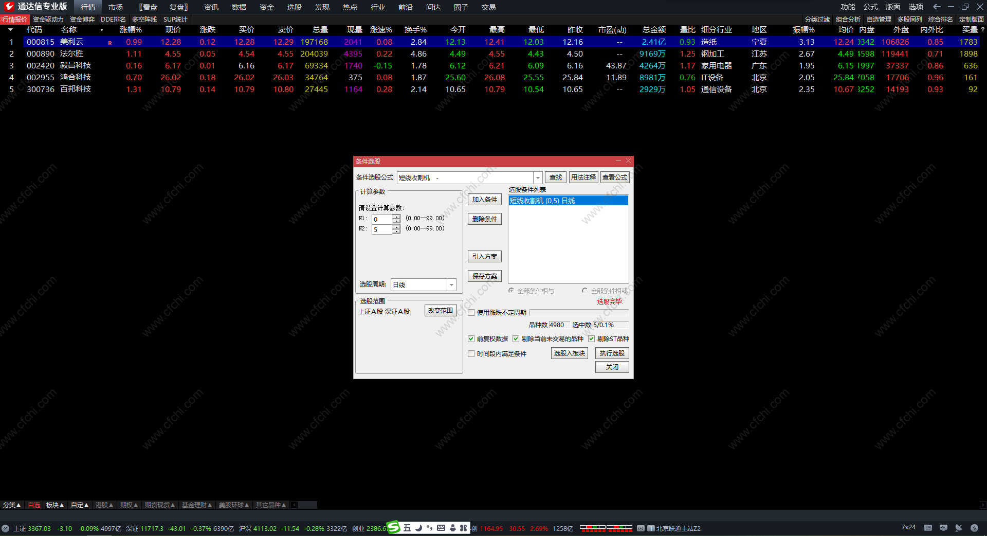Click the IME user avatar icon

[x=453, y=528]
